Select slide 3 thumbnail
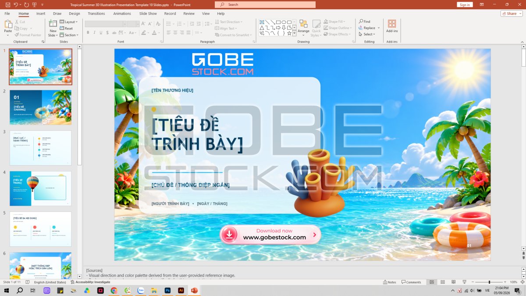 click(40, 148)
